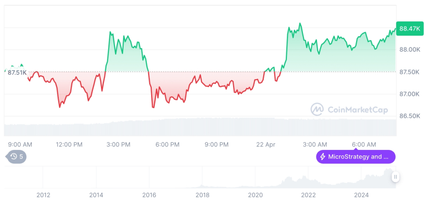Click the 87.51K opening price label
The height and width of the screenshot is (201, 432).
tap(17, 72)
